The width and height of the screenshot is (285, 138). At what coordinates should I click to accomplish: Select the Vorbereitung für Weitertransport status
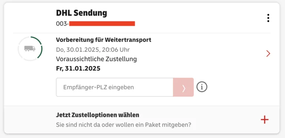(x=104, y=40)
